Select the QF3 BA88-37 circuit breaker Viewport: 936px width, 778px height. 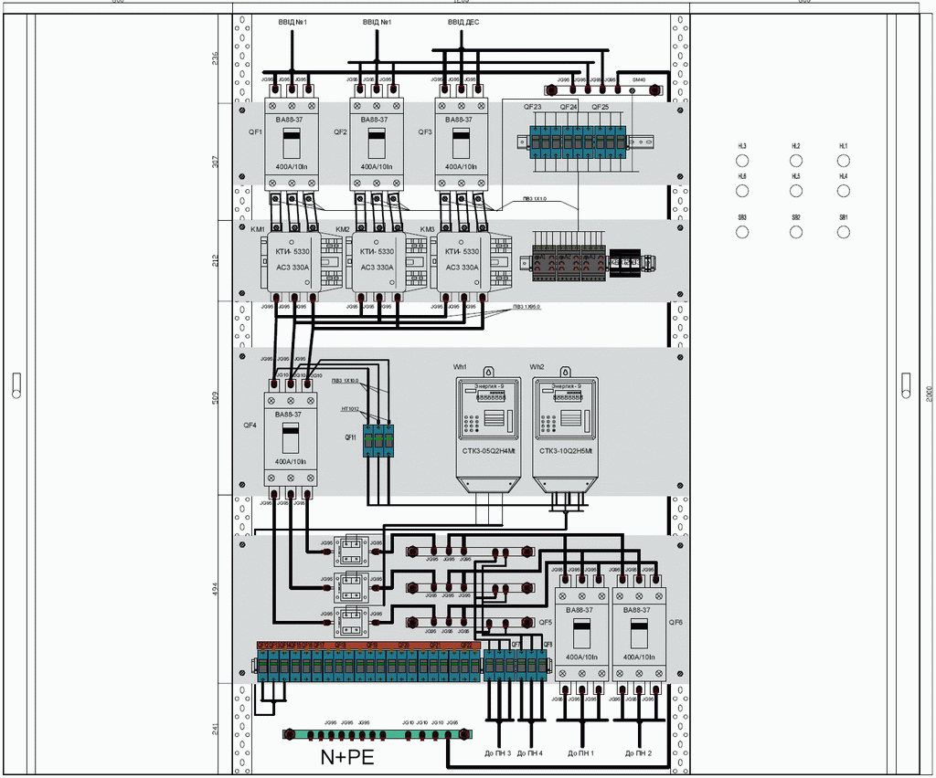(x=461, y=144)
